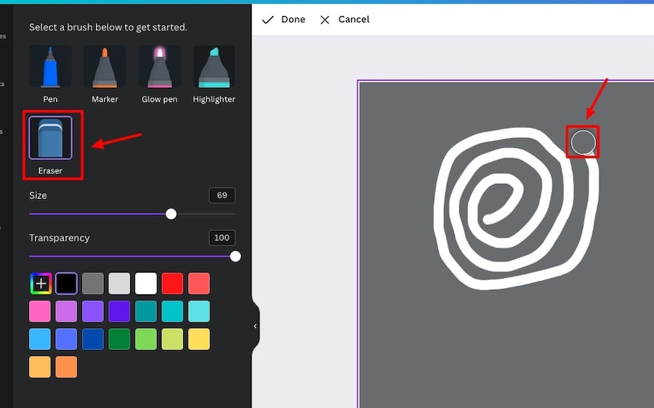Click the Size slider handle
The width and height of the screenshot is (654, 408).
click(171, 214)
